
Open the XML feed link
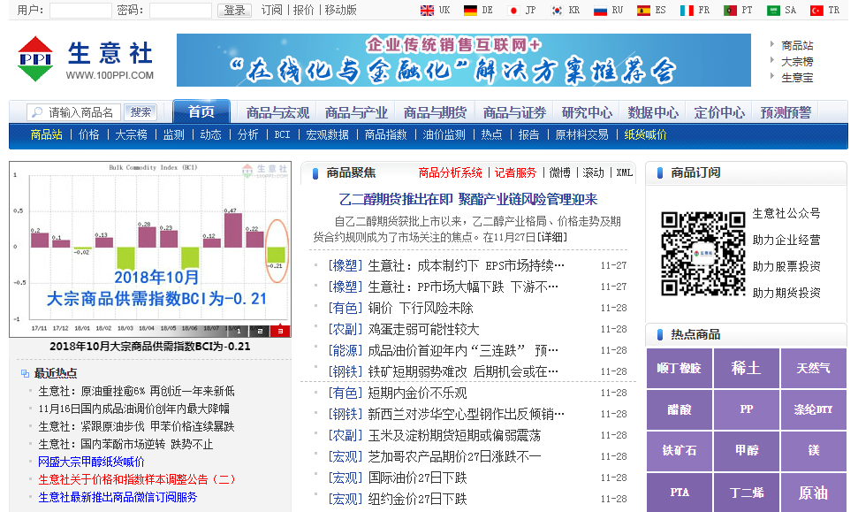tap(625, 173)
